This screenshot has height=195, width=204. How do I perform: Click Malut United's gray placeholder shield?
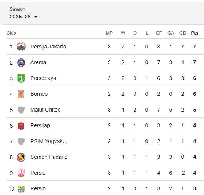coord(21,110)
